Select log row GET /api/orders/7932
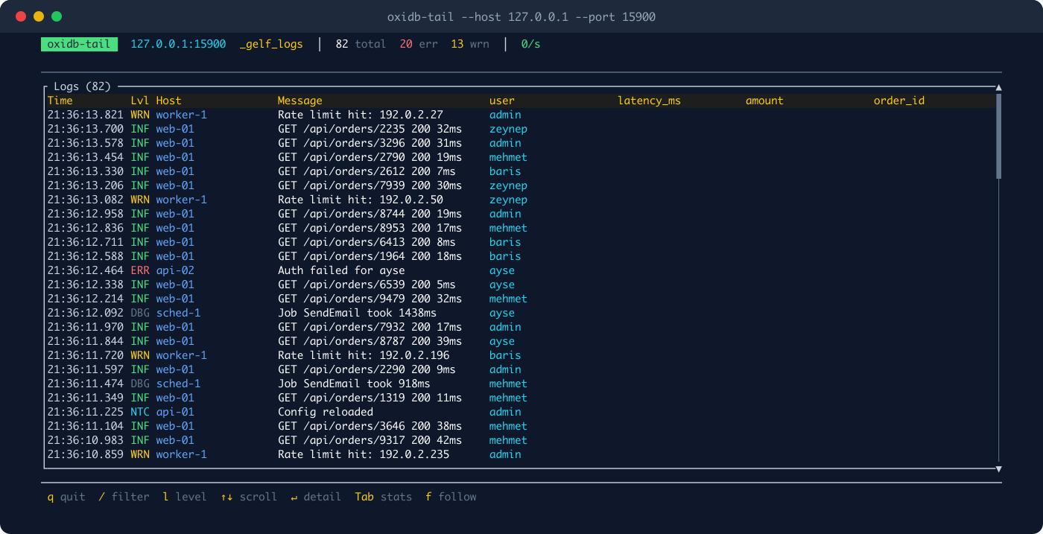The height and width of the screenshot is (534, 1043). [x=520, y=327]
